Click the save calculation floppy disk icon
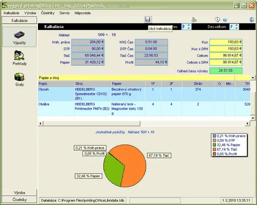The height and width of the screenshot is (205, 257). point(148,19)
